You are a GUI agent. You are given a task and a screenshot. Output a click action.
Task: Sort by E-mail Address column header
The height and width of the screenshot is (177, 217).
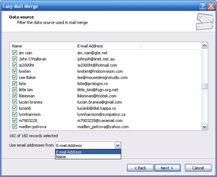click(x=108, y=46)
